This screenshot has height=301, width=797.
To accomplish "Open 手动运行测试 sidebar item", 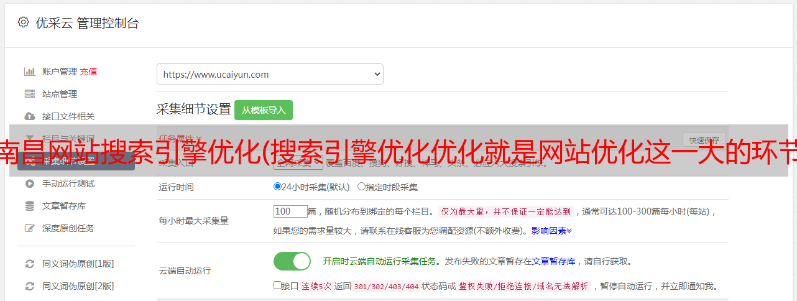I will (68, 183).
